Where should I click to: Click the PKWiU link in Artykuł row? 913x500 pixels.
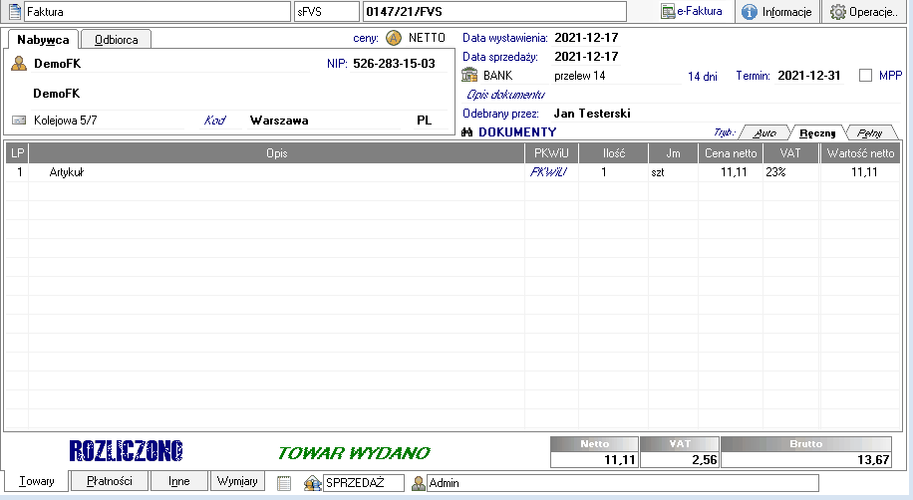(549, 172)
